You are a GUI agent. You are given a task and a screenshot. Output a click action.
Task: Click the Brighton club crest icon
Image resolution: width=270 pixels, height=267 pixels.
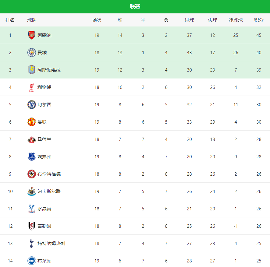click(32, 261)
